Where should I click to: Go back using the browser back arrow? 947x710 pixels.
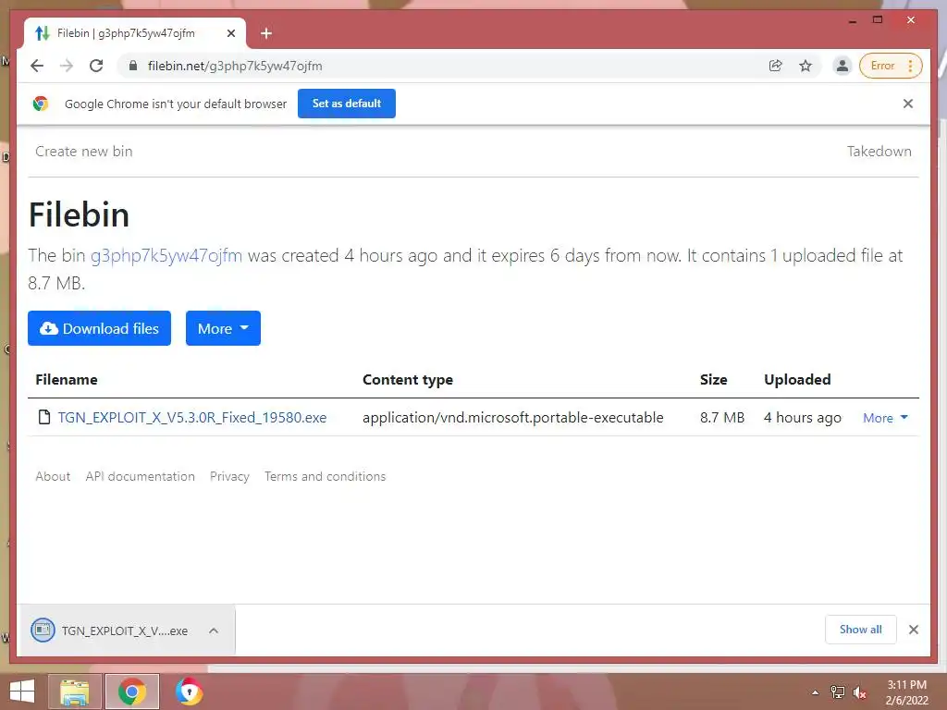tap(37, 66)
